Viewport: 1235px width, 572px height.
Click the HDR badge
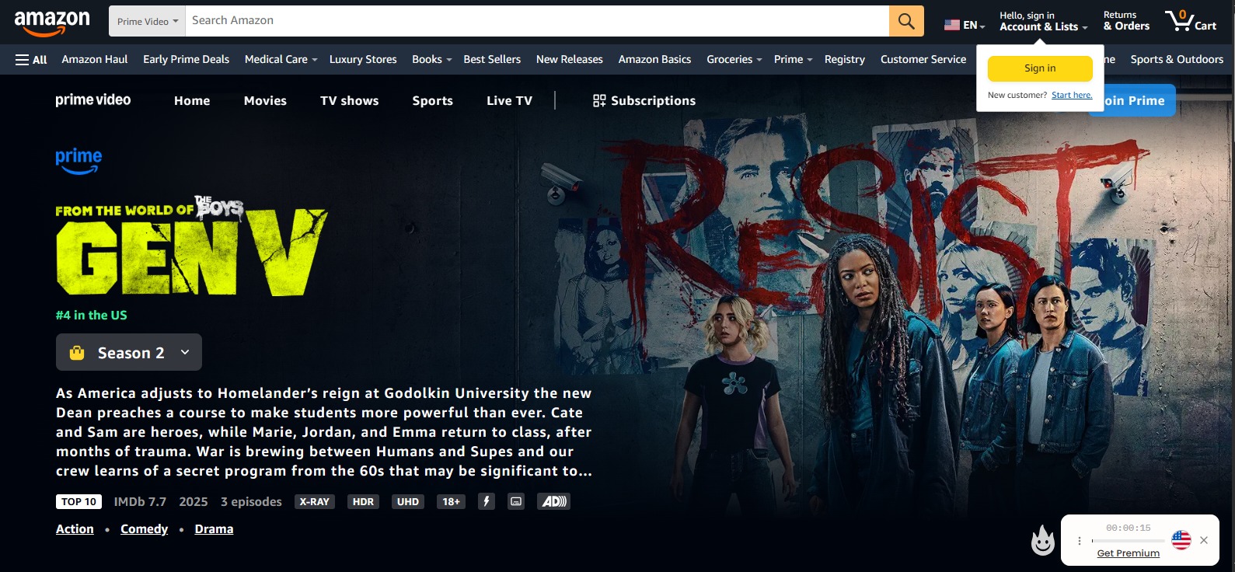pos(363,502)
